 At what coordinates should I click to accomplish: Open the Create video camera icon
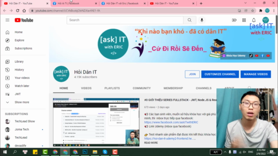[x=234, y=20]
